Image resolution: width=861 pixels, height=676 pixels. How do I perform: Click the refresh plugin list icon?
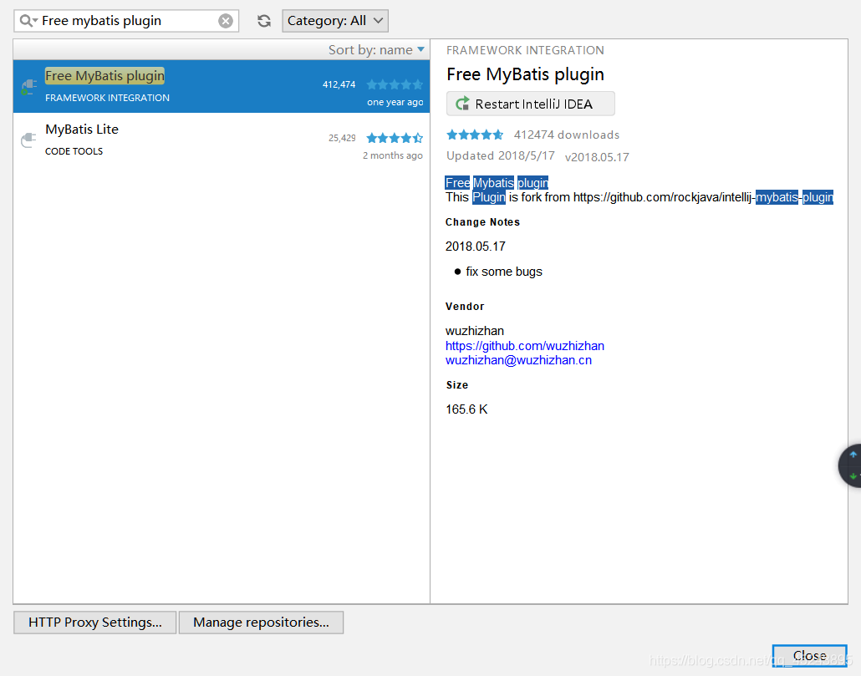pyautogui.click(x=264, y=21)
